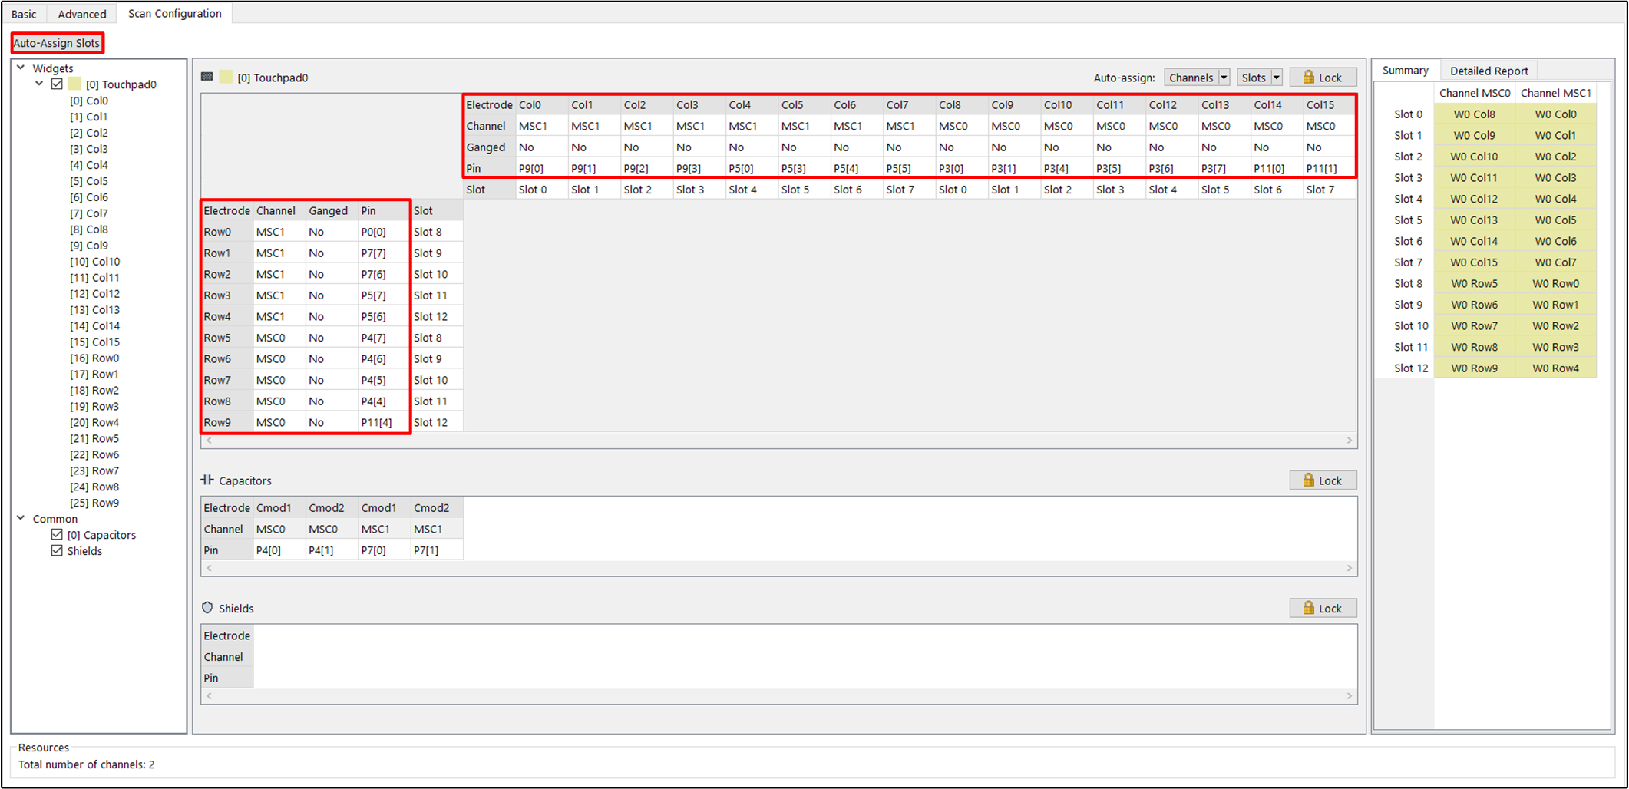
Task: Open the Detailed Report tab
Action: 1489,71
